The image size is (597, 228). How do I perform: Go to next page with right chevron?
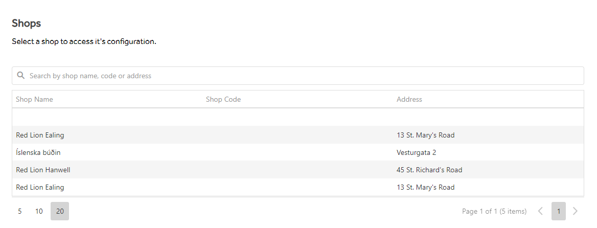point(576,211)
